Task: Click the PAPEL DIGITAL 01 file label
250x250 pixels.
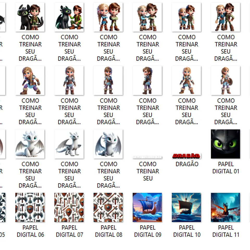Action: pyautogui.click(x=226, y=168)
